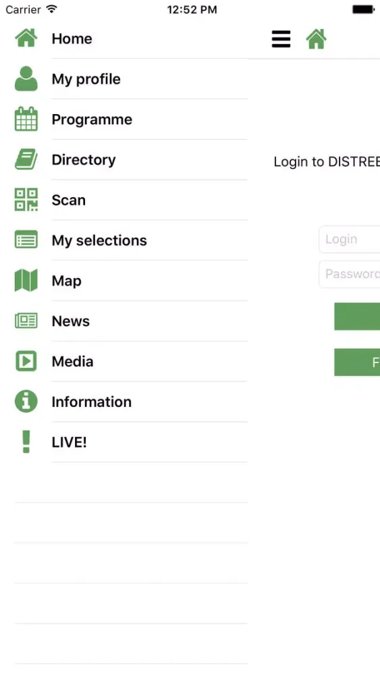Viewport: 380px width, 675px height.
Task: Tap the green house icon beside Home
Action: click(26, 38)
